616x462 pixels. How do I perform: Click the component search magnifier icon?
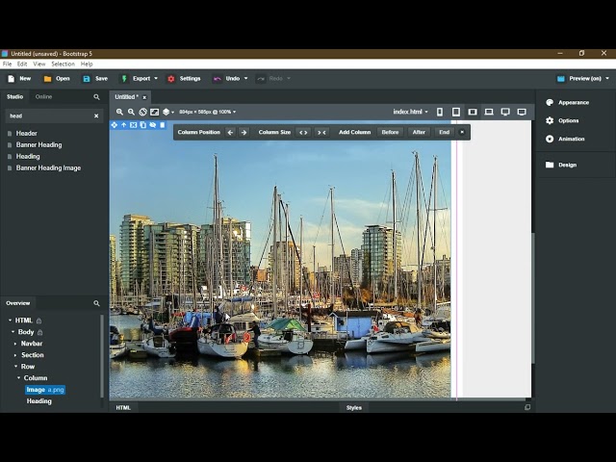96,97
